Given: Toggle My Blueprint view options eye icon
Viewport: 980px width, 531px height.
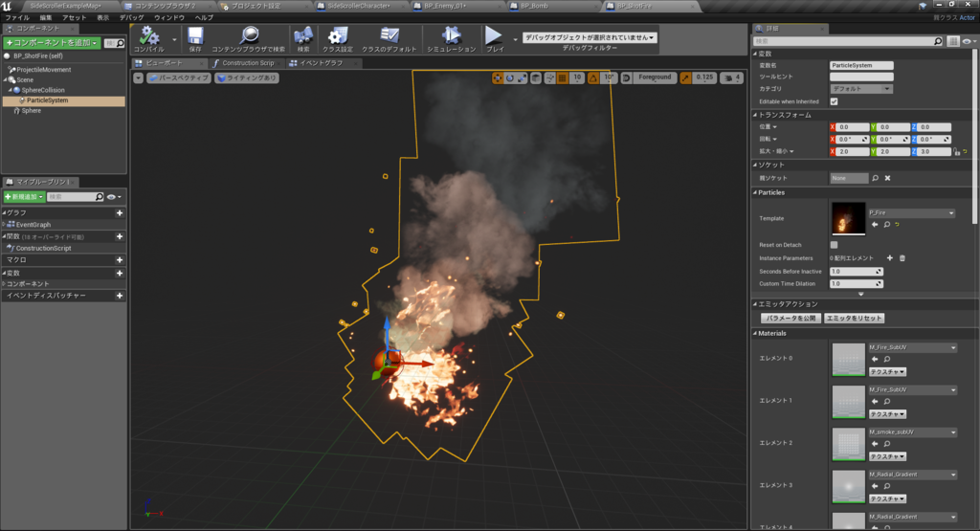Looking at the screenshot, I should pyautogui.click(x=113, y=197).
